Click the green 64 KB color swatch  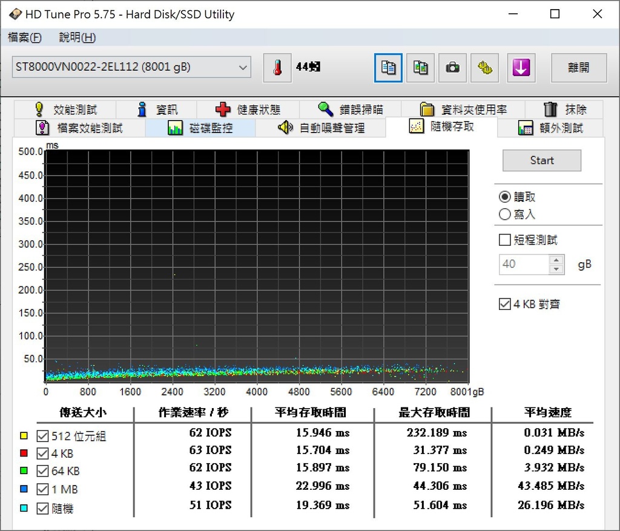pyautogui.click(x=24, y=470)
